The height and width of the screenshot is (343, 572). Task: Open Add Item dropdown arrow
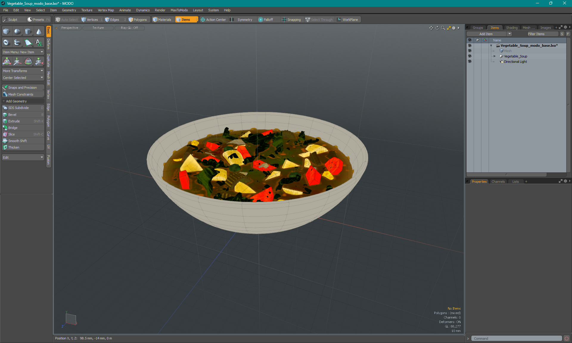tap(510, 34)
